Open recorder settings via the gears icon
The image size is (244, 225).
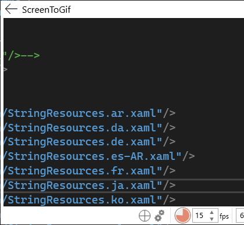click(x=159, y=216)
